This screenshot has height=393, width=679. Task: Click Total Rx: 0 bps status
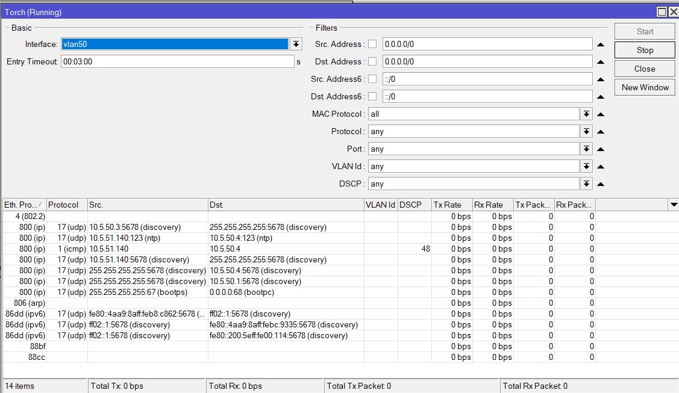click(x=236, y=386)
